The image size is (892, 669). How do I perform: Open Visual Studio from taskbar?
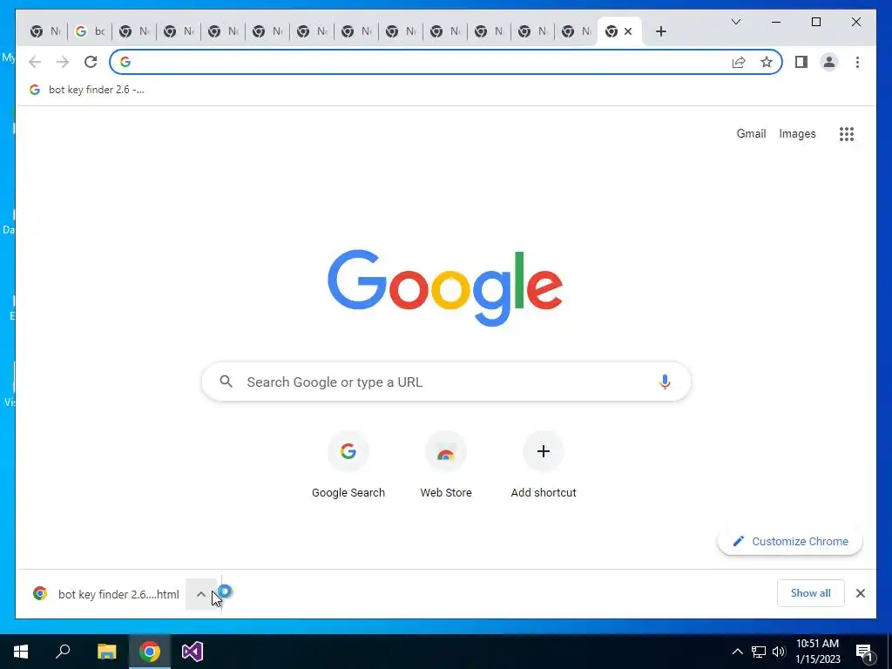pos(193,652)
